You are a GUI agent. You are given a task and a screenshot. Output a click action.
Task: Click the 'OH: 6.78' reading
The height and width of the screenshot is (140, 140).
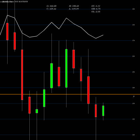[96, 9]
